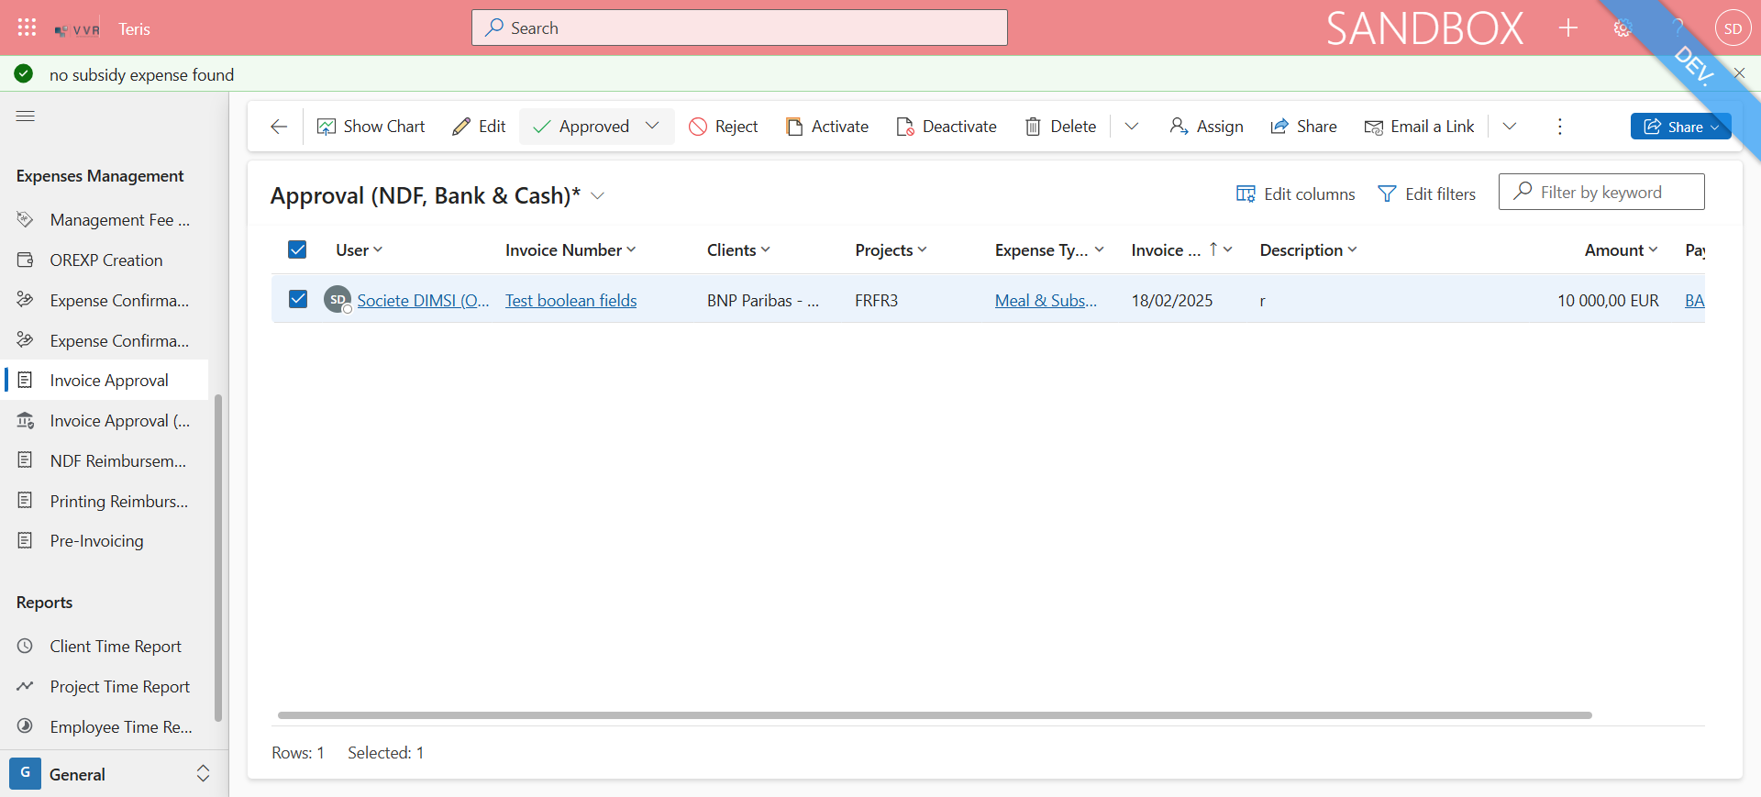Click the 18/02/2025 invoice date cell
This screenshot has height=797, width=1761.
point(1172,301)
